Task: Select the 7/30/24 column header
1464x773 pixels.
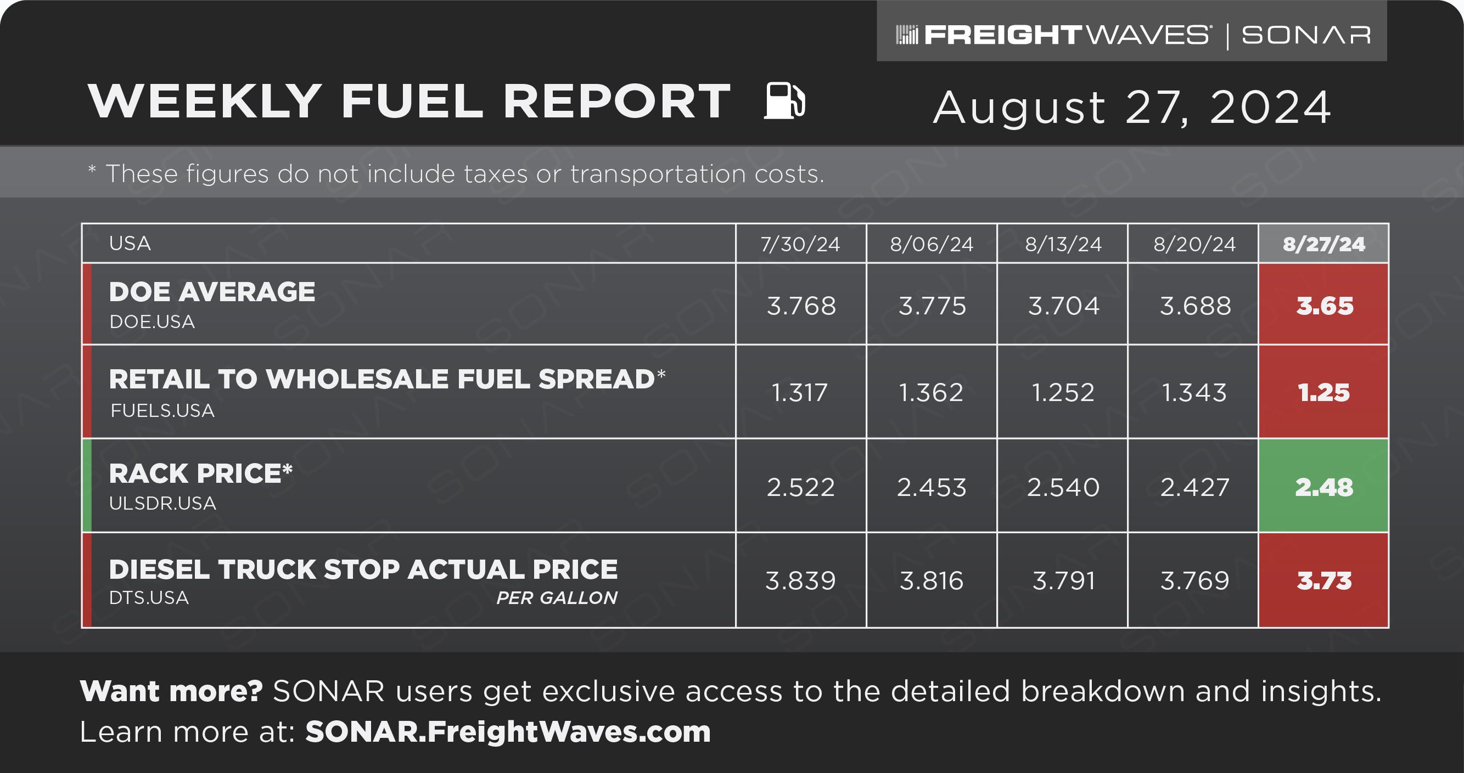Action: click(x=801, y=244)
